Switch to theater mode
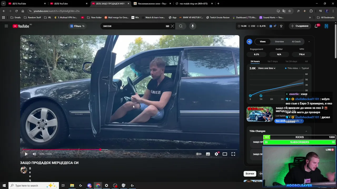This screenshot has width=337, height=189. click(x=225, y=154)
